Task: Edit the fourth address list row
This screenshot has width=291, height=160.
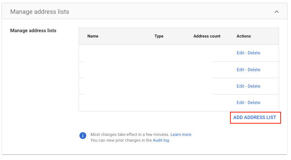Action: tap(240, 103)
